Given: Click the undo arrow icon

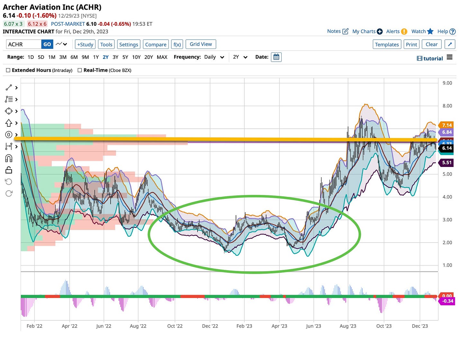Looking at the screenshot, I should [9, 182].
